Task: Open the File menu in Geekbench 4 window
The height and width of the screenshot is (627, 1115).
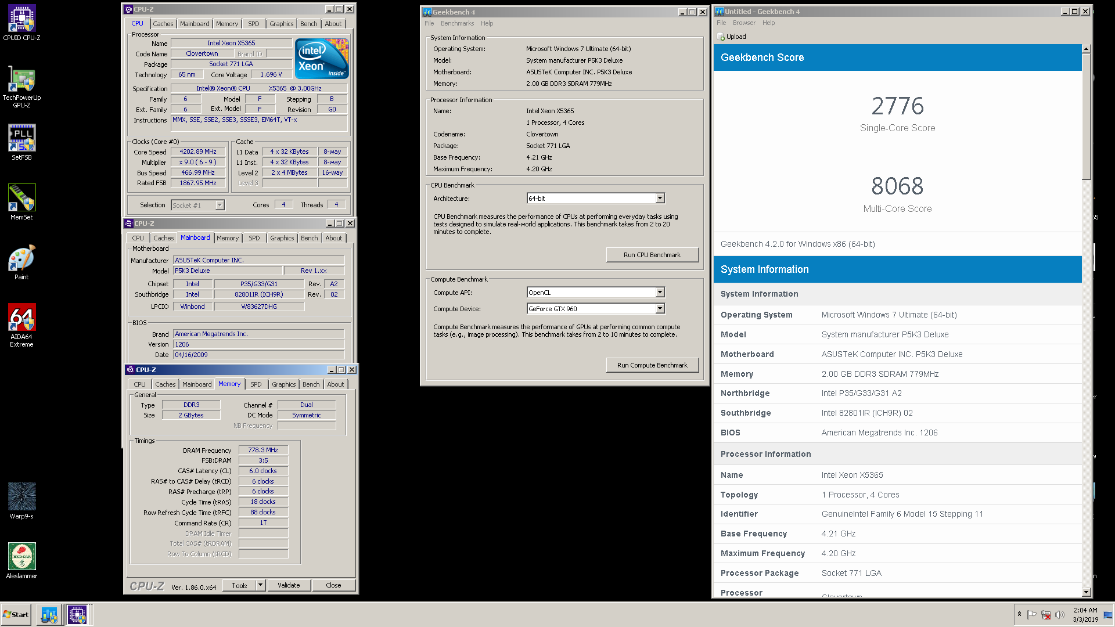Action: point(429,23)
